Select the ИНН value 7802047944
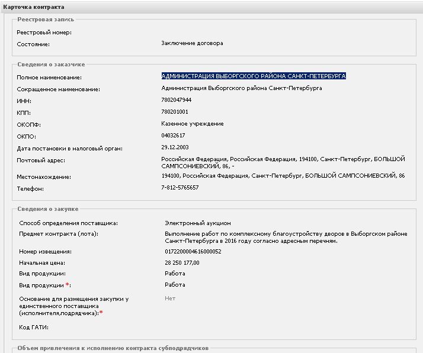The width and height of the screenshot is (423, 353). 177,100
